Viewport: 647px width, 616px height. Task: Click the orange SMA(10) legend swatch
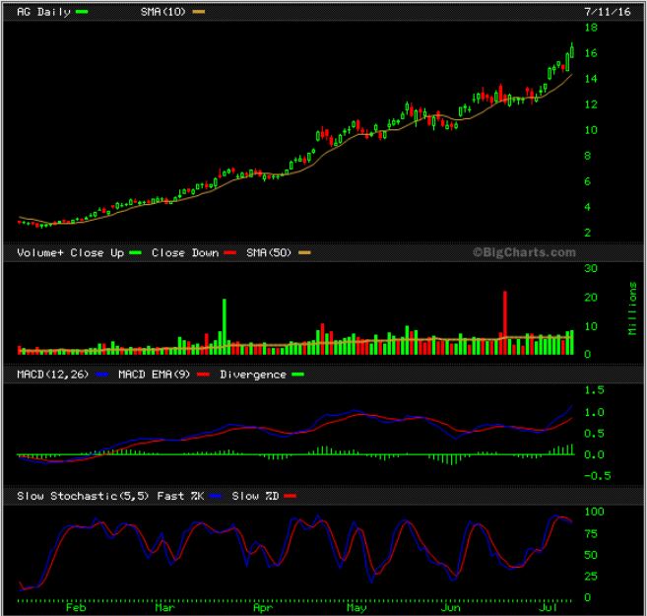click(x=198, y=11)
